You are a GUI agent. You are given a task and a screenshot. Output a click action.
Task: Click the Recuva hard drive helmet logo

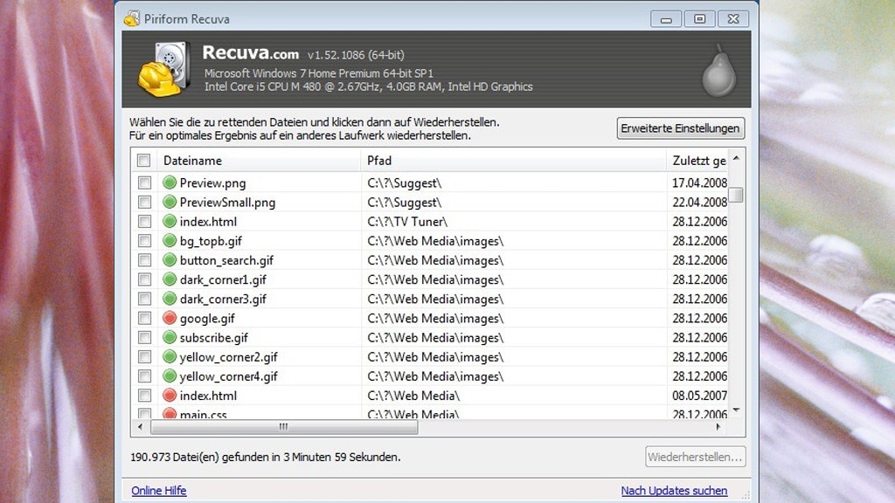click(x=163, y=69)
